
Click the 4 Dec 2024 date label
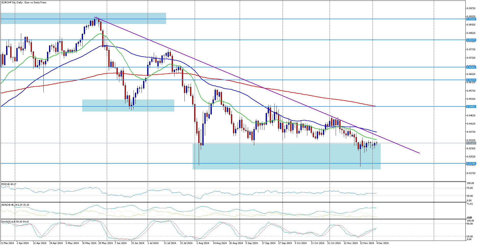(x=382, y=243)
